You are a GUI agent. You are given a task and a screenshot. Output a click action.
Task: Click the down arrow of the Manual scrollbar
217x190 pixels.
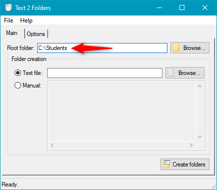[x=199, y=137]
